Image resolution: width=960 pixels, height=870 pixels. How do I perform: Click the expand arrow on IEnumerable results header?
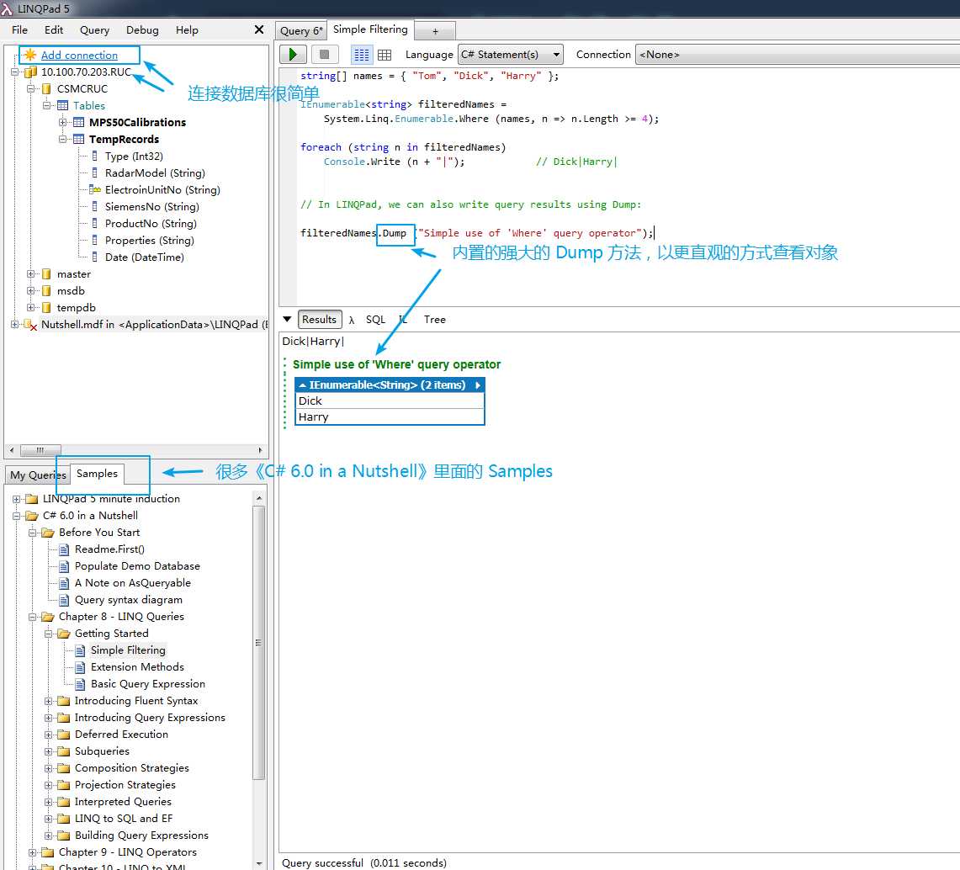(478, 385)
